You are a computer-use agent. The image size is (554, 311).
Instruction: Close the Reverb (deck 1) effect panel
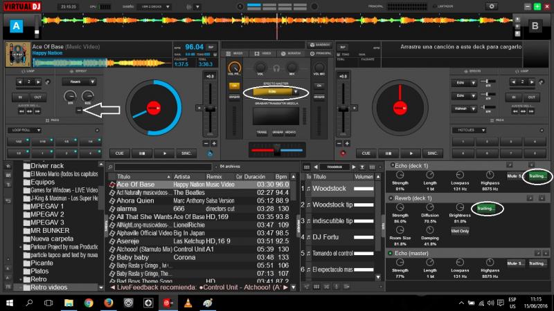coord(542,198)
